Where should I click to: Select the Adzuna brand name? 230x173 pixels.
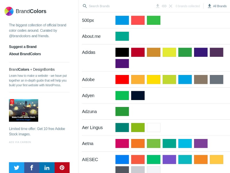(x=89, y=112)
